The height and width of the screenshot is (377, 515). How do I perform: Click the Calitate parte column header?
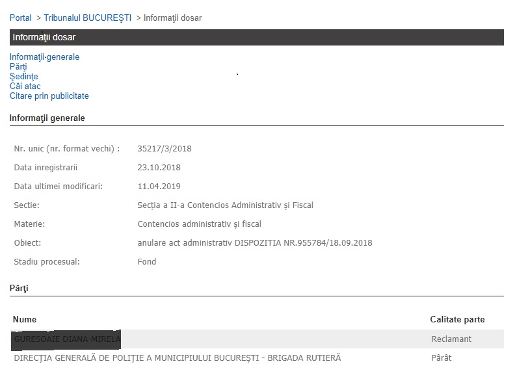pos(457,320)
